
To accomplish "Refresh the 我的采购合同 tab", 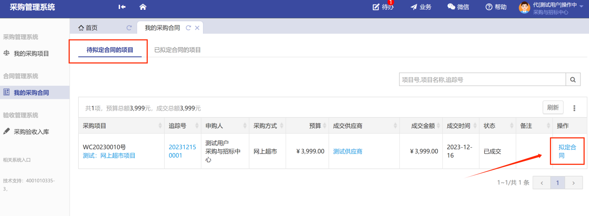I will 189,28.
